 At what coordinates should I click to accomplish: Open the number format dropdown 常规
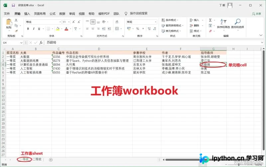coord(156,22)
